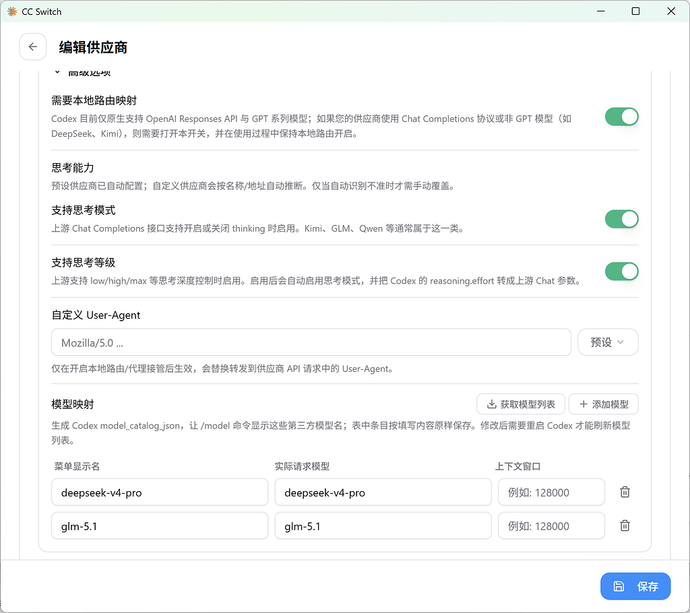690x613 pixels.
Task: Click the 实际请求模型 column header
Action: pos(302,466)
